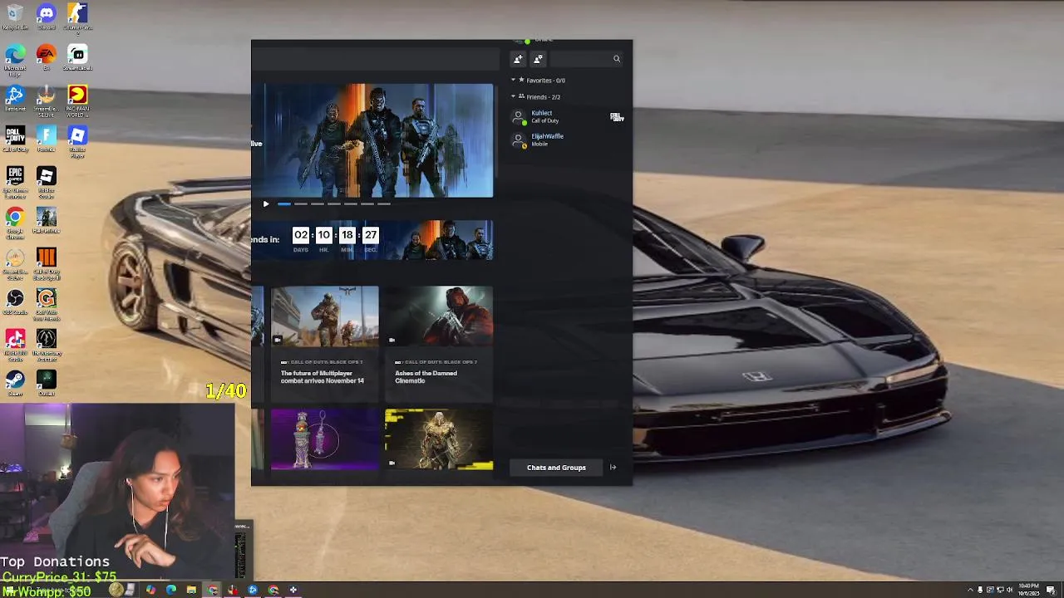1064x598 pixels.
Task: Open Discord desktop shortcut
Action: (x=47, y=17)
